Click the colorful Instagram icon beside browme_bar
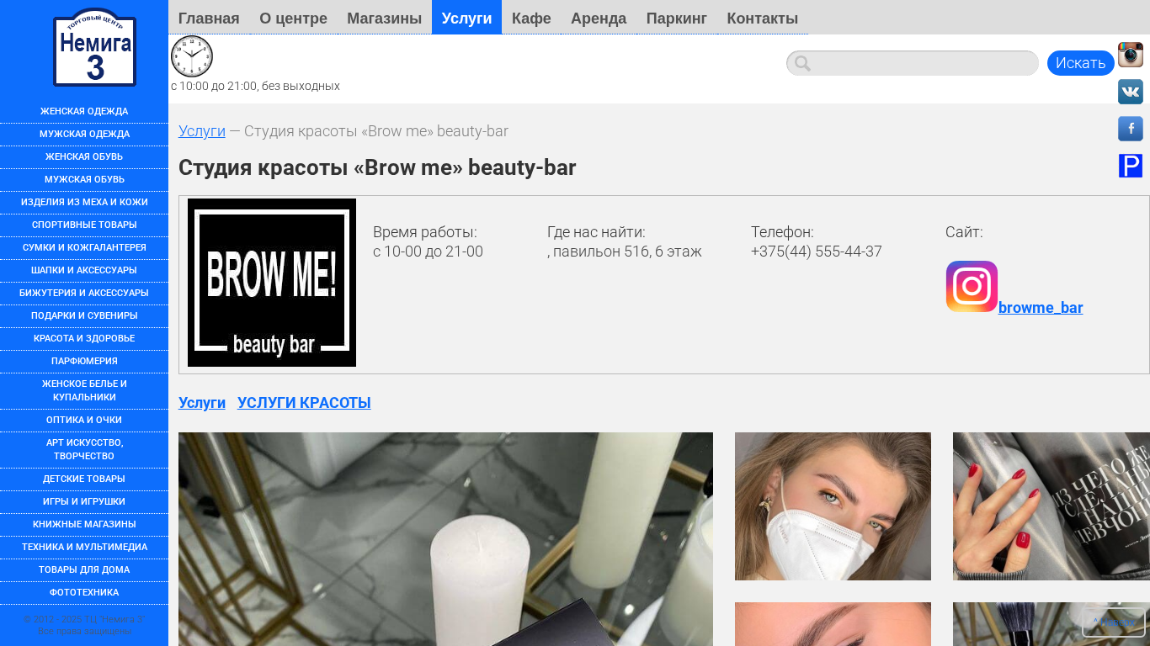The image size is (1150, 646). coord(972,287)
